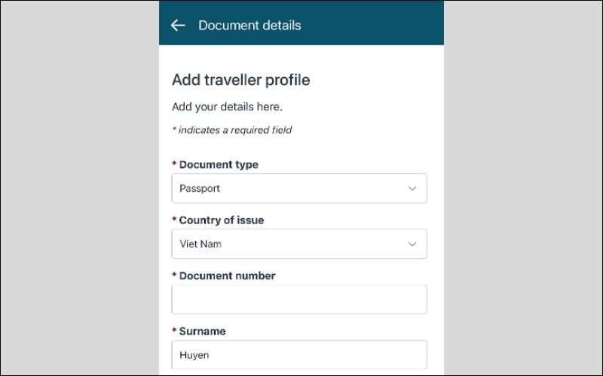Click the Country of issue label
603x376 pixels.
222,220
